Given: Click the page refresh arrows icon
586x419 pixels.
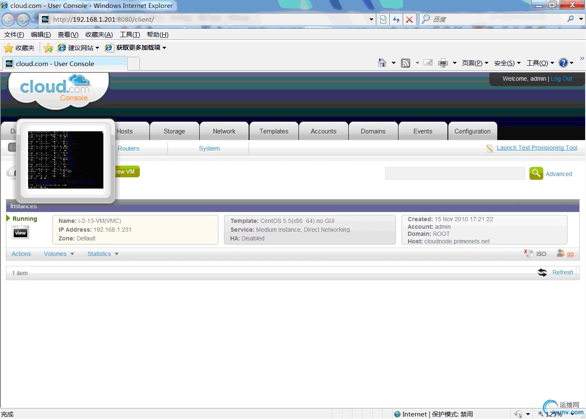Looking at the screenshot, I should (x=396, y=19).
